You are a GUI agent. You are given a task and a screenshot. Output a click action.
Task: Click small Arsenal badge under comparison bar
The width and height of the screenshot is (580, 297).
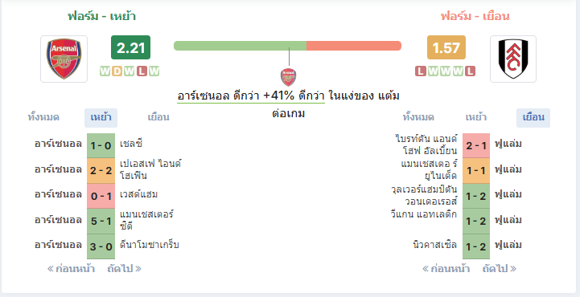pyautogui.click(x=289, y=77)
